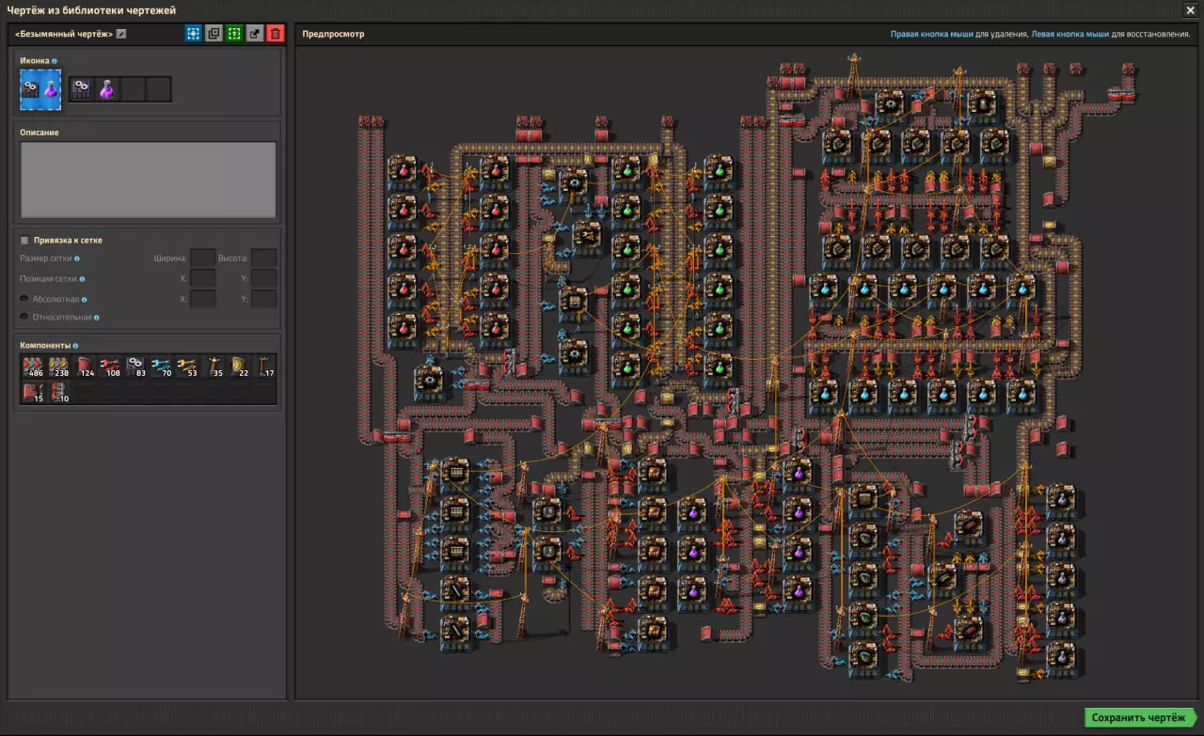Click the export string icon button
The image size is (1204, 736).
point(255,34)
